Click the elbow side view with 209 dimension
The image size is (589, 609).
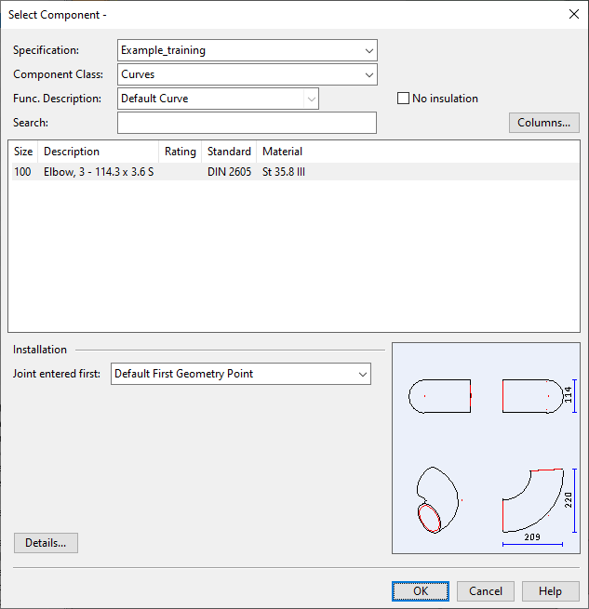point(532,502)
